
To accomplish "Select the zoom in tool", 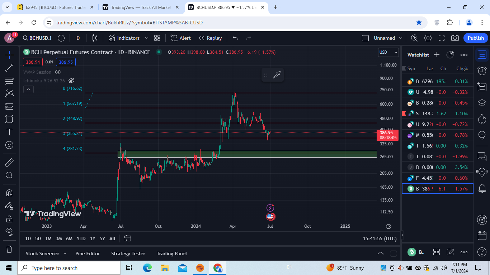I will (x=9, y=175).
